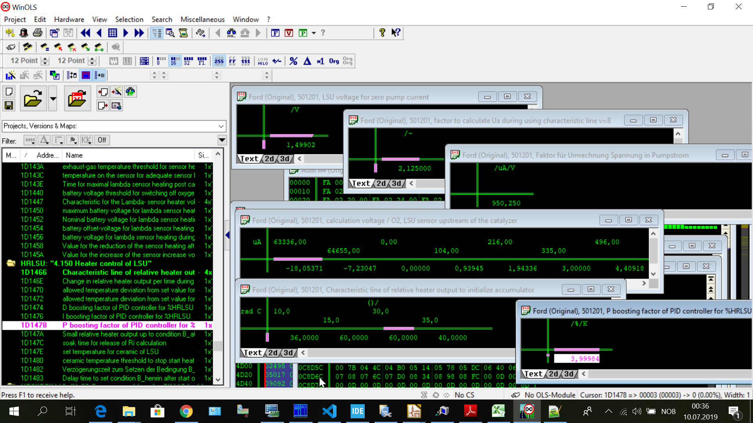Viewport: 753px width, 423px height.
Task: Select map 1D1466 Characteristic line of relative heater
Action: [x=107, y=272]
